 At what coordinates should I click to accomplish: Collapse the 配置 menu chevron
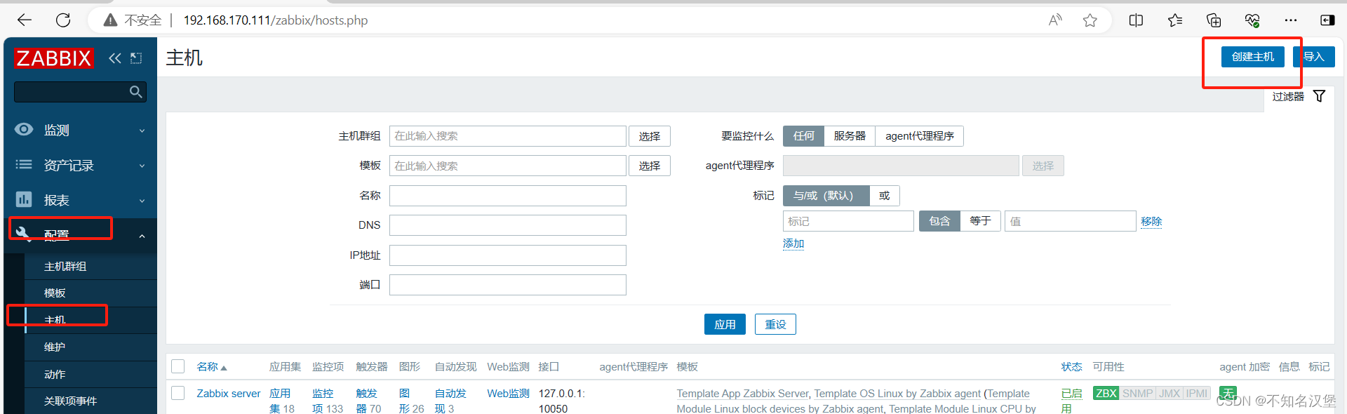(142, 236)
